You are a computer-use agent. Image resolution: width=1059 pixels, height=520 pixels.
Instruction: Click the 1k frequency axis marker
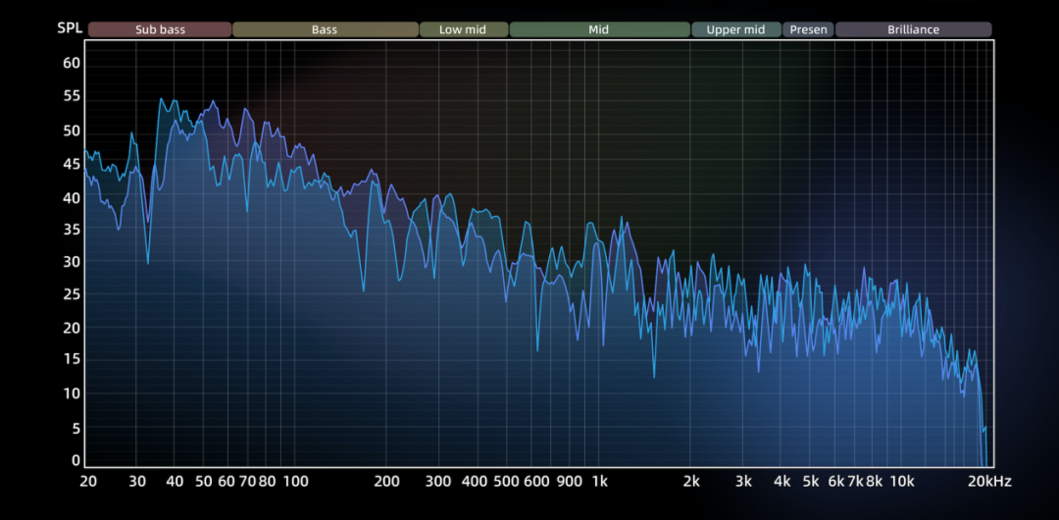click(x=600, y=482)
